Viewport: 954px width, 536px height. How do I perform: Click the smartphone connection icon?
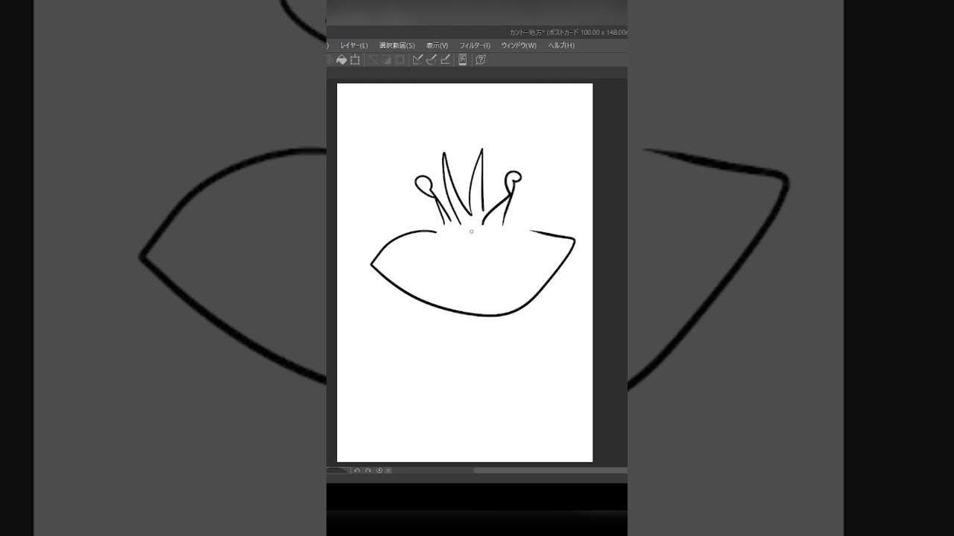(462, 60)
